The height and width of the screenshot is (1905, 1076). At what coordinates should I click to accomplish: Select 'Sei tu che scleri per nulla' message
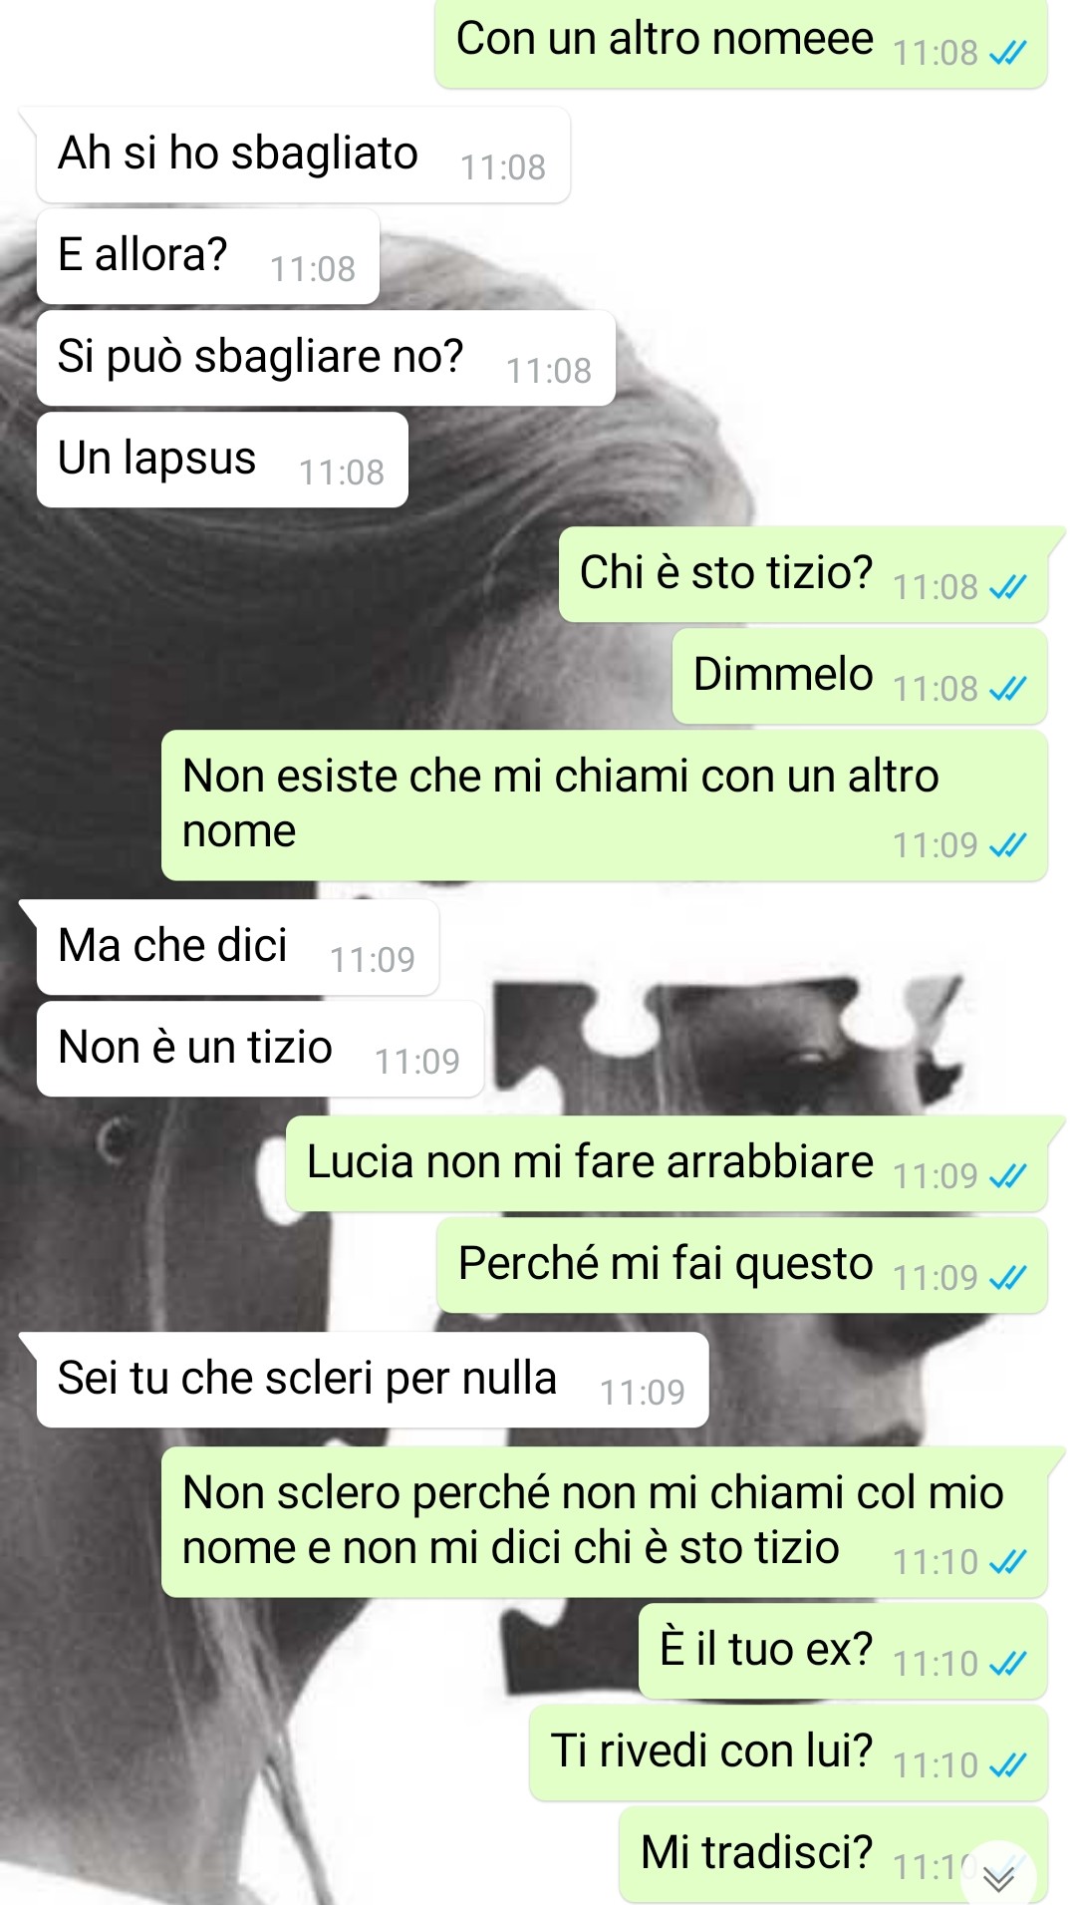(373, 1380)
